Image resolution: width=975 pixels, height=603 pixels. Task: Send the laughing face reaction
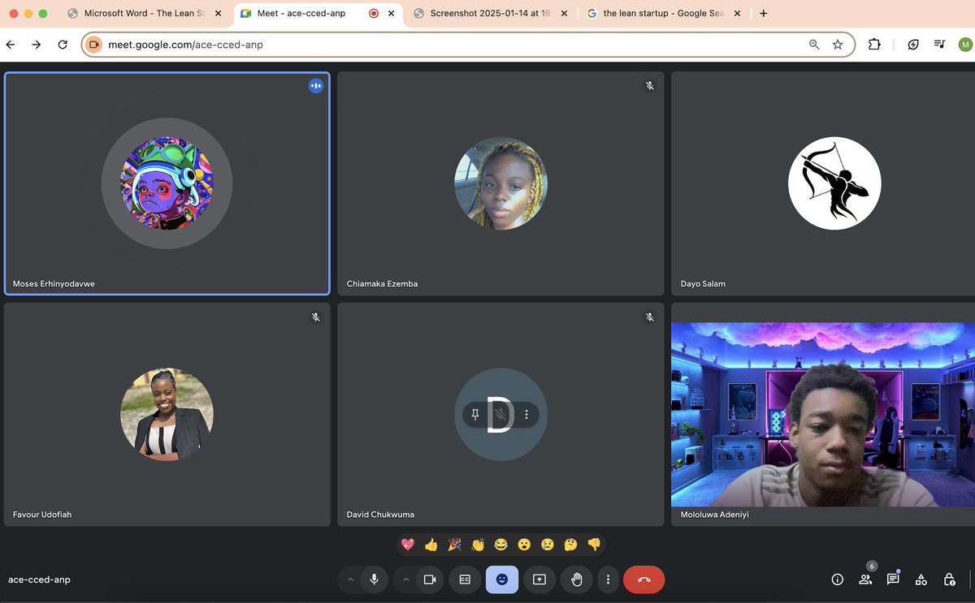[501, 545]
